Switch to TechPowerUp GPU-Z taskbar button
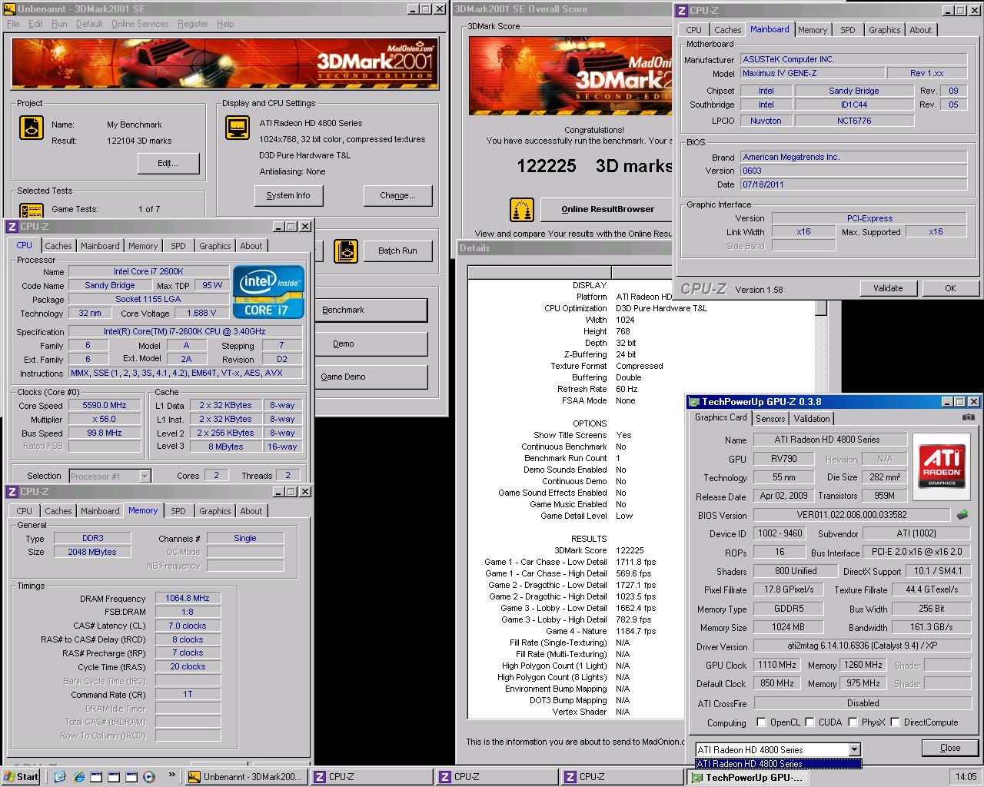The image size is (984, 787). click(x=747, y=776)
